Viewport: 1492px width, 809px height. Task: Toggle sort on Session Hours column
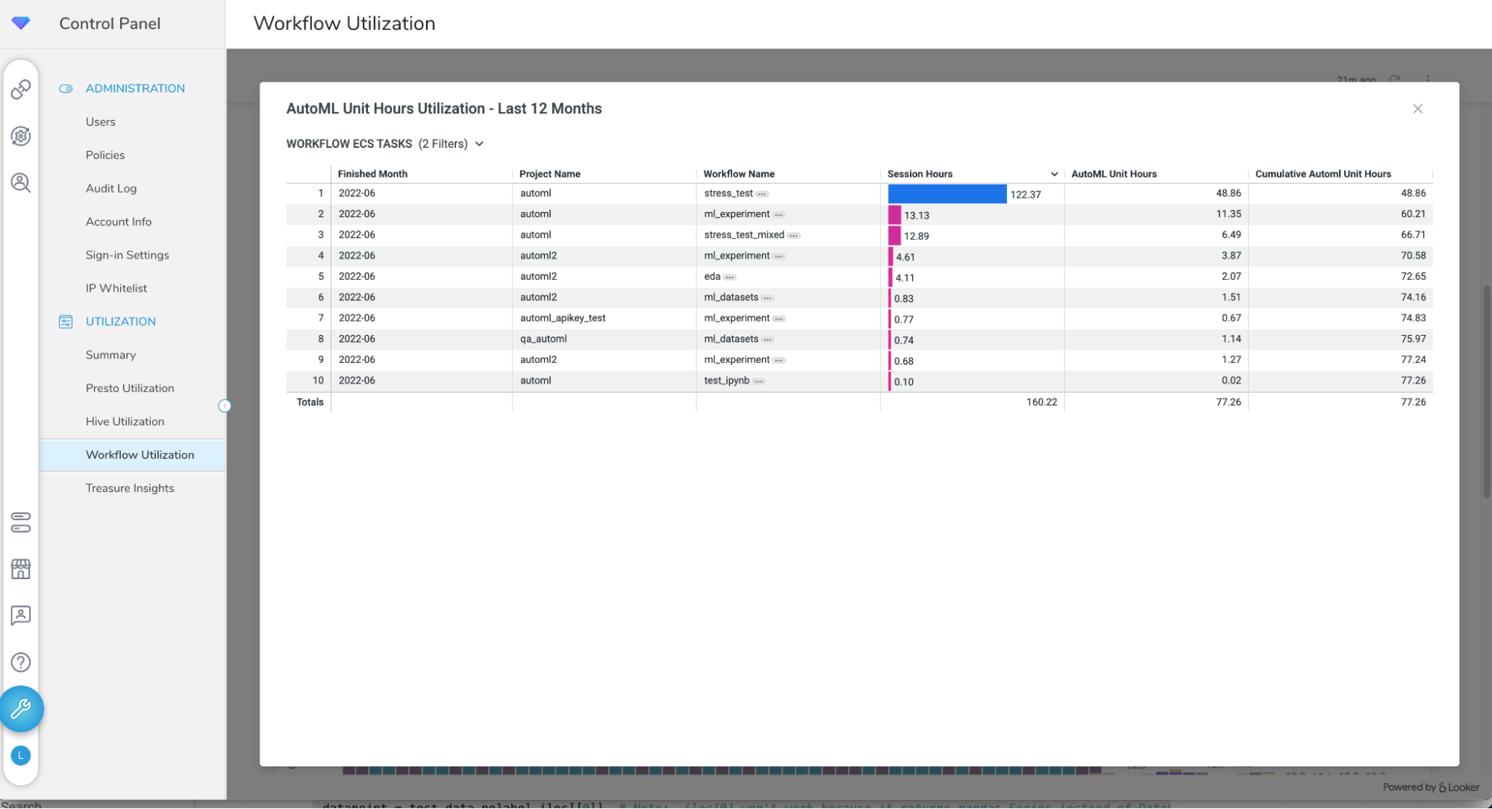coord(1054,174)
